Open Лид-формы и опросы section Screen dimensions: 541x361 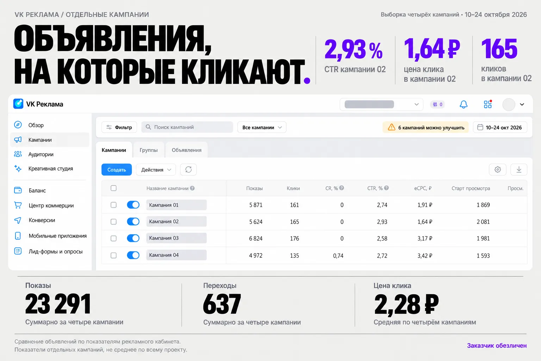[x=50, y=251]
